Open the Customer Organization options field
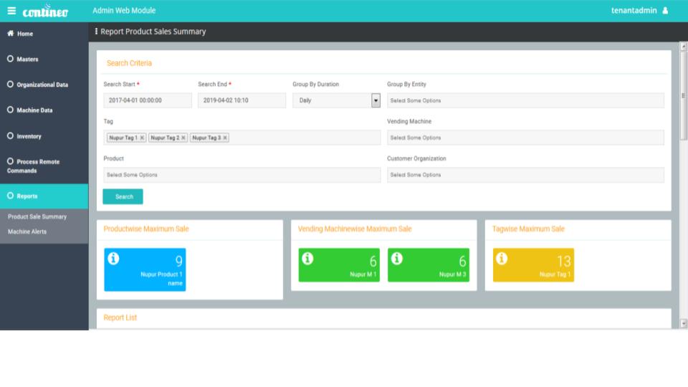Screen dimensions: 688x387 pyautogui.click(x=525, y=175)
